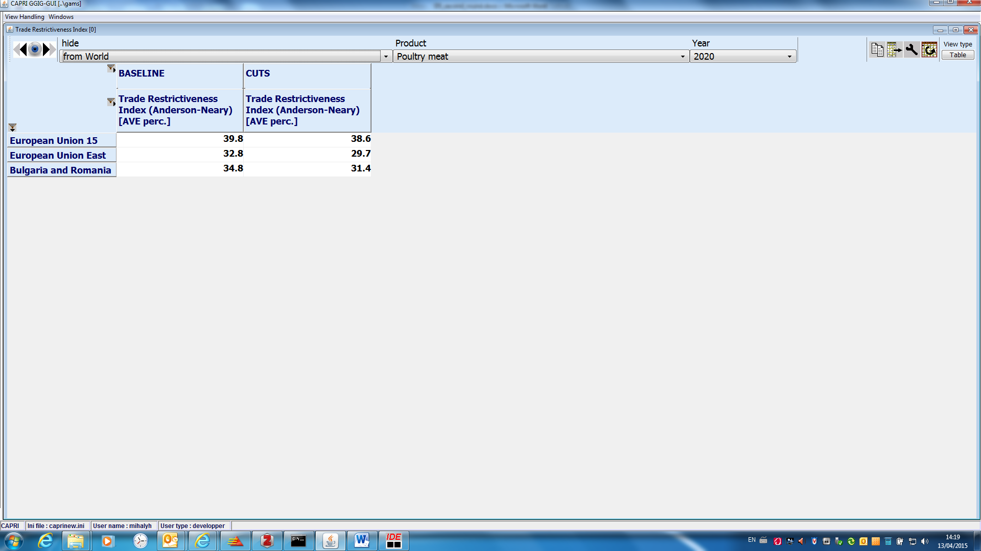This screenshot has width=981, height=551.
Task: Click the black left arrow (previous view)
Action: [22, 49]
